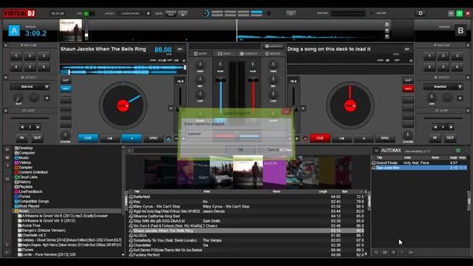Toggle deck A SLIP mode

(66, 81)
